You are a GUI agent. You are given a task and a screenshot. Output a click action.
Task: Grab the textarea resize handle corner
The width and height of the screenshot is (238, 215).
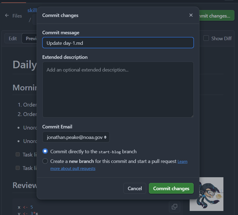[192, 116]
